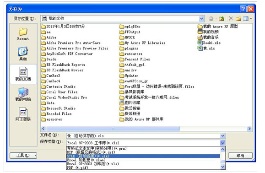Screen dimensions: 265x173
Task: Open the Tencent Files folder
Action: pos(135,59)
